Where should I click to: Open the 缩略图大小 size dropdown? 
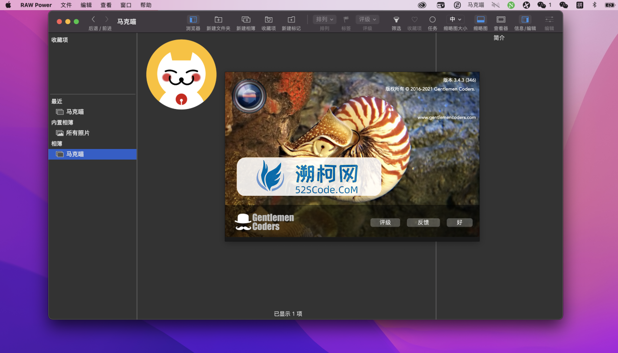455,19
